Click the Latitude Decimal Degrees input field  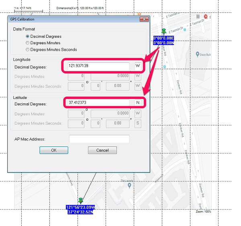(98, 103)
